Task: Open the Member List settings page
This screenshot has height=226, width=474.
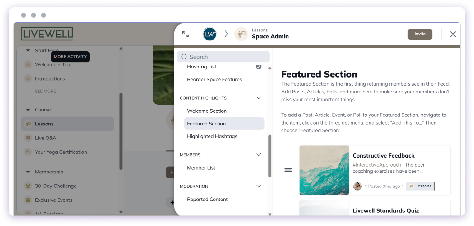Action: [201, 168]
